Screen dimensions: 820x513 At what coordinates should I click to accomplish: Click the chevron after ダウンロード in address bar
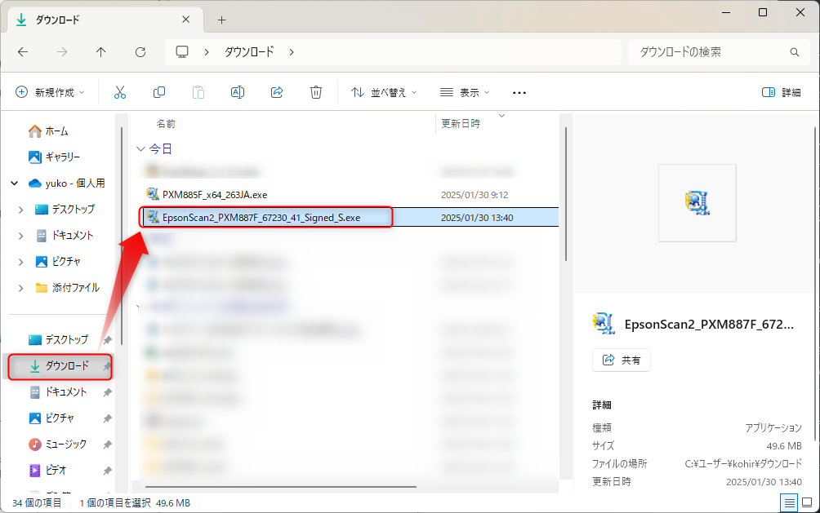click(292, 51)
